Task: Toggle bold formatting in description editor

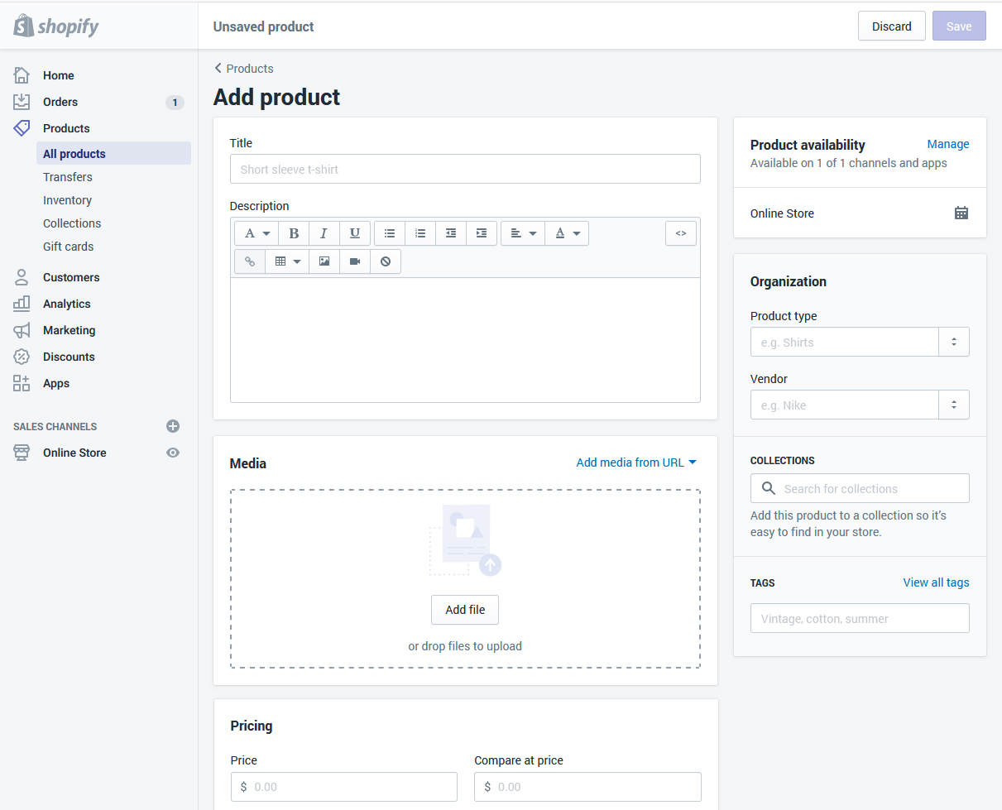Action: click(x=294, y=233)
